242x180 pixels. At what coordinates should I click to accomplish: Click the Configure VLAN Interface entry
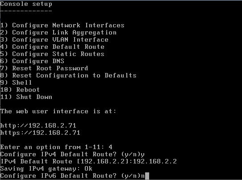(54, 39)
